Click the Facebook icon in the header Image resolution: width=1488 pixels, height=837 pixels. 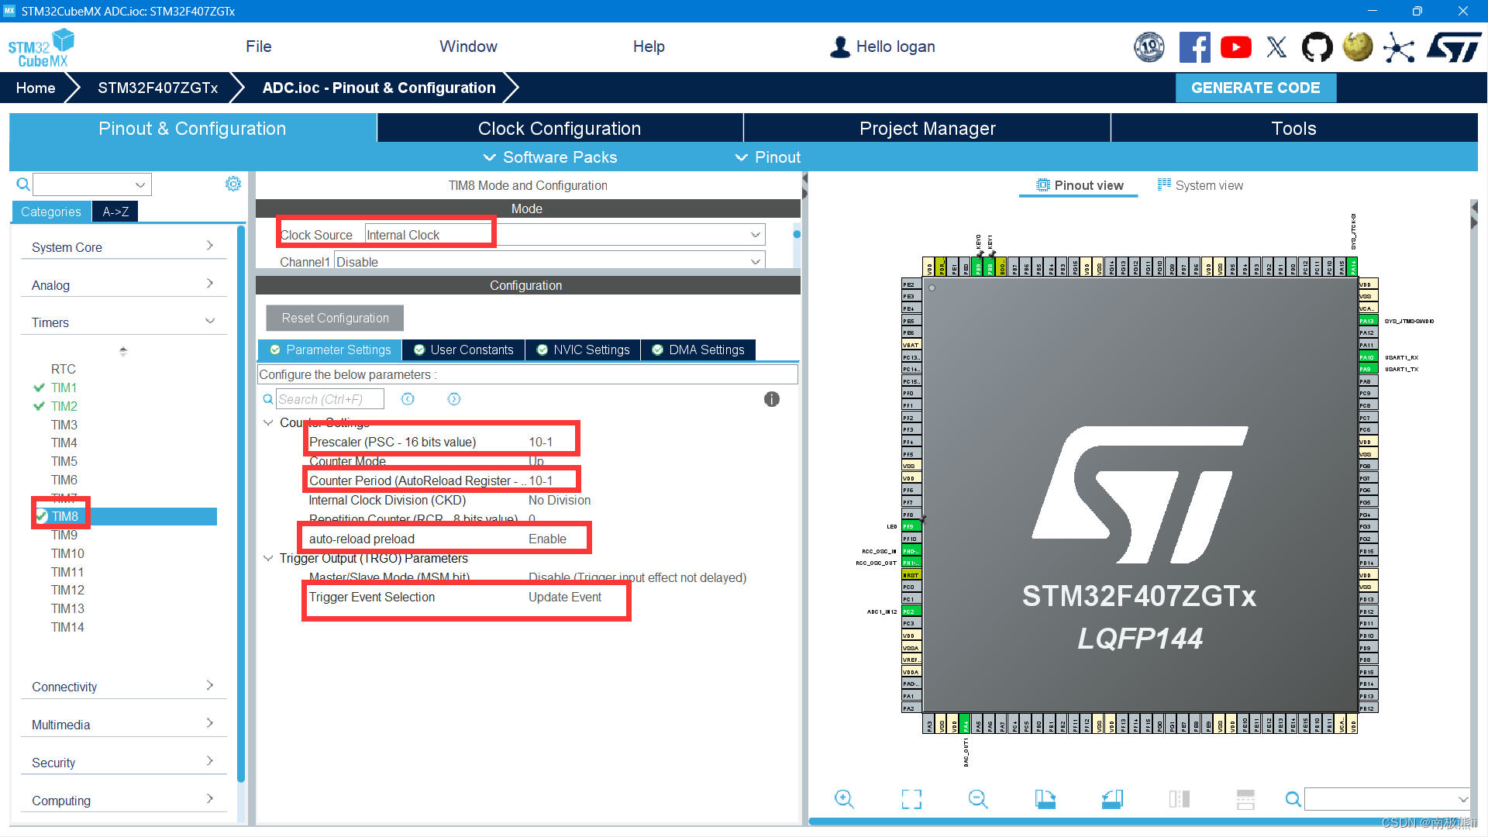1195,46
